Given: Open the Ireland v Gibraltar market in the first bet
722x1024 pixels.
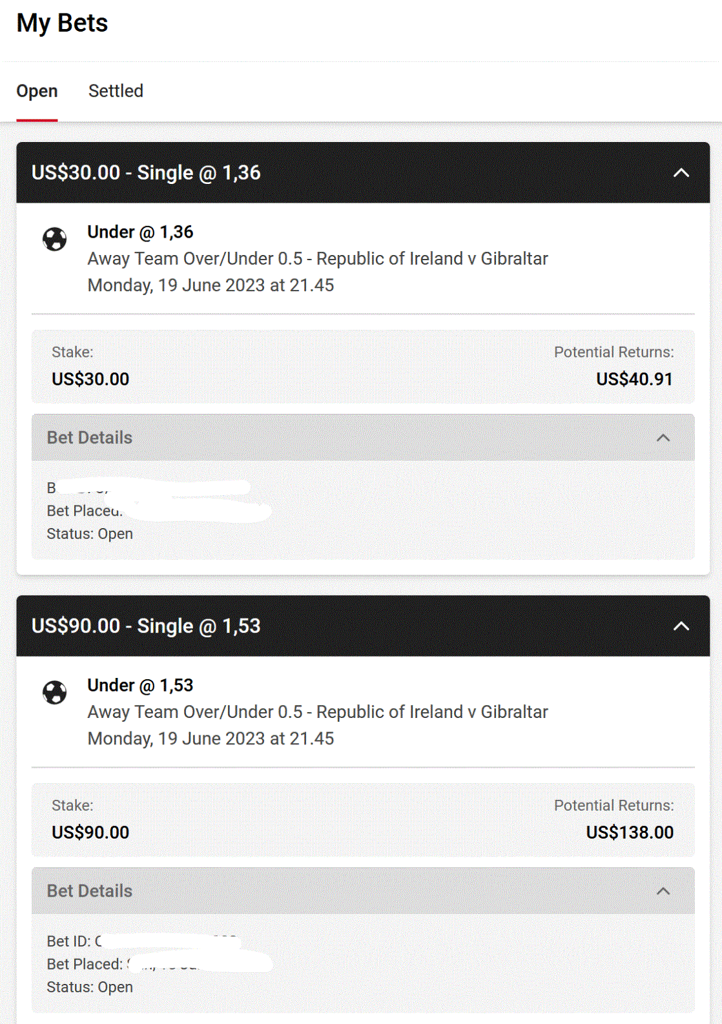Looking at the screenshot, I should tap(318, 259).
